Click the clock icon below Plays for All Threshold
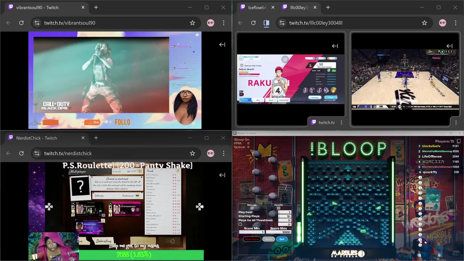 (240, 224)
